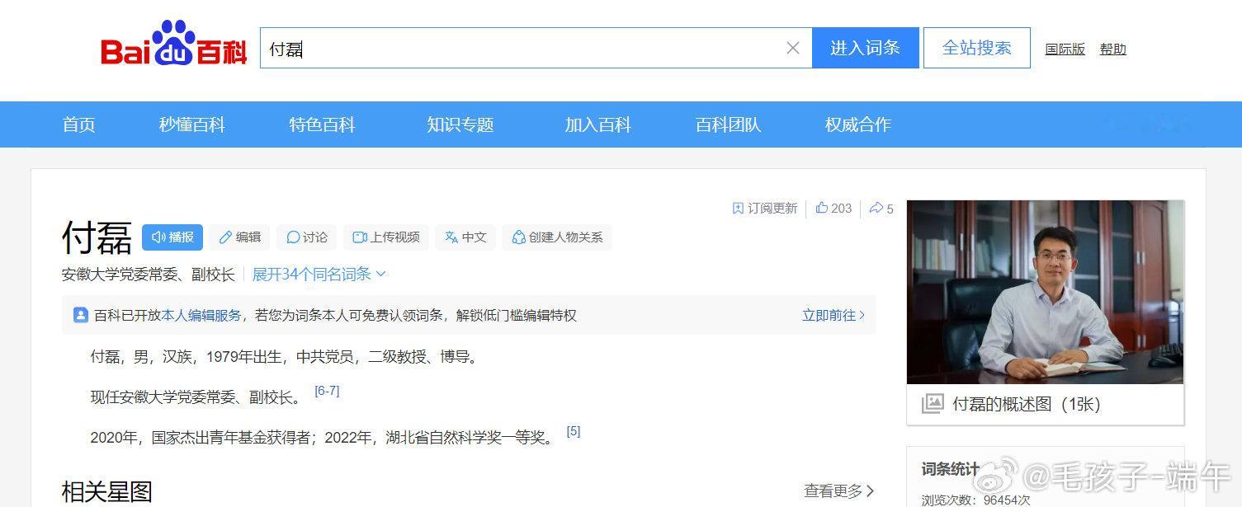Open the 编辑 pencil edit button

coord(239,237)
